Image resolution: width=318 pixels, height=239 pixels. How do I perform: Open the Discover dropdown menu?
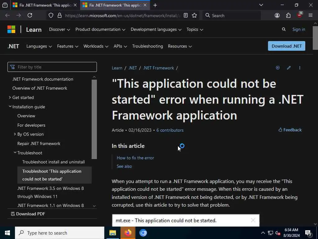click(x=59, y=30)
